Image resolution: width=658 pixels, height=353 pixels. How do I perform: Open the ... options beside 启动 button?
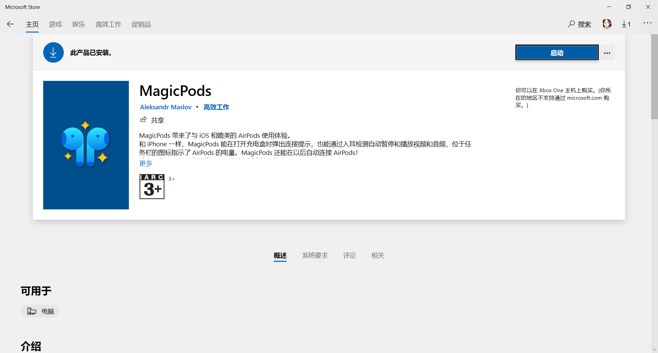pos(607,52)
